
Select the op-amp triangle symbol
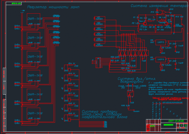(164, 12)
